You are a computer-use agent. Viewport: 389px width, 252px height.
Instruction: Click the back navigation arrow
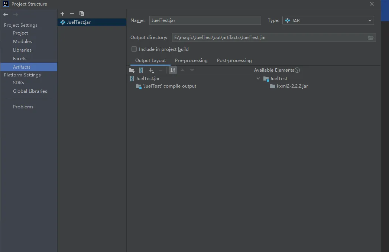[x=6, y=14]
